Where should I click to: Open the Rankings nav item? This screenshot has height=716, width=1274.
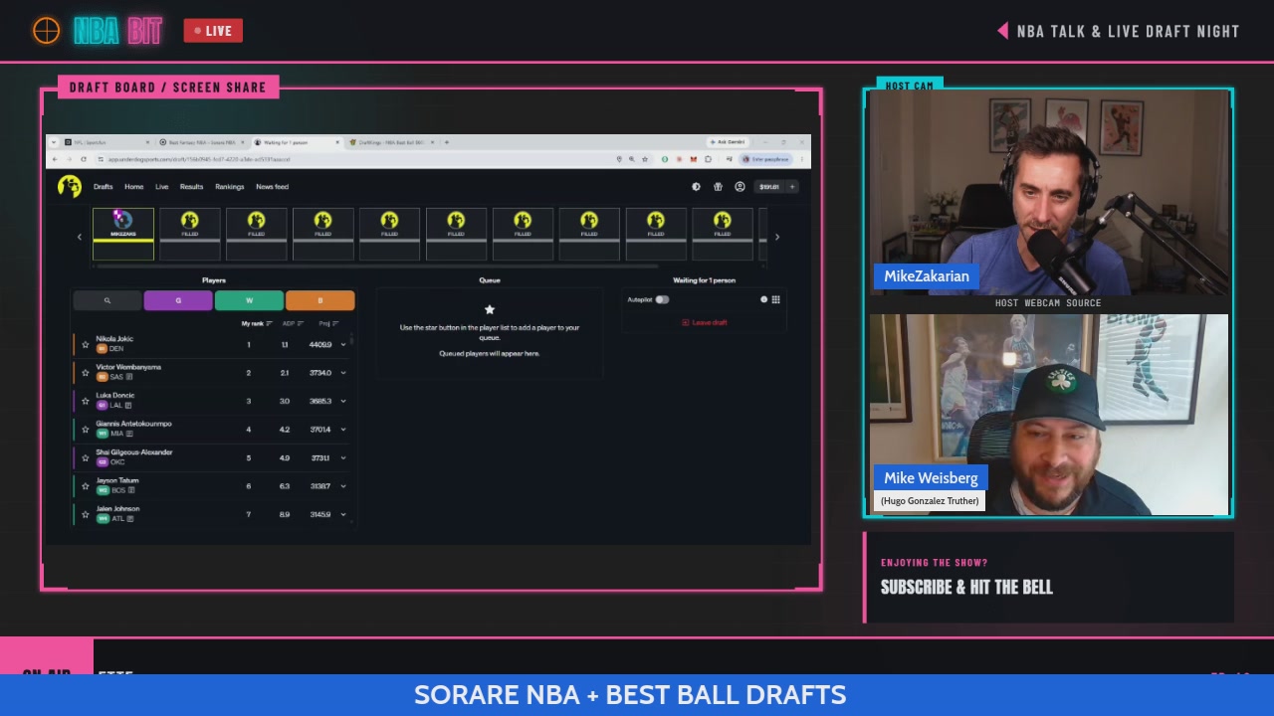pyautogui.click(x=230, y=187)
